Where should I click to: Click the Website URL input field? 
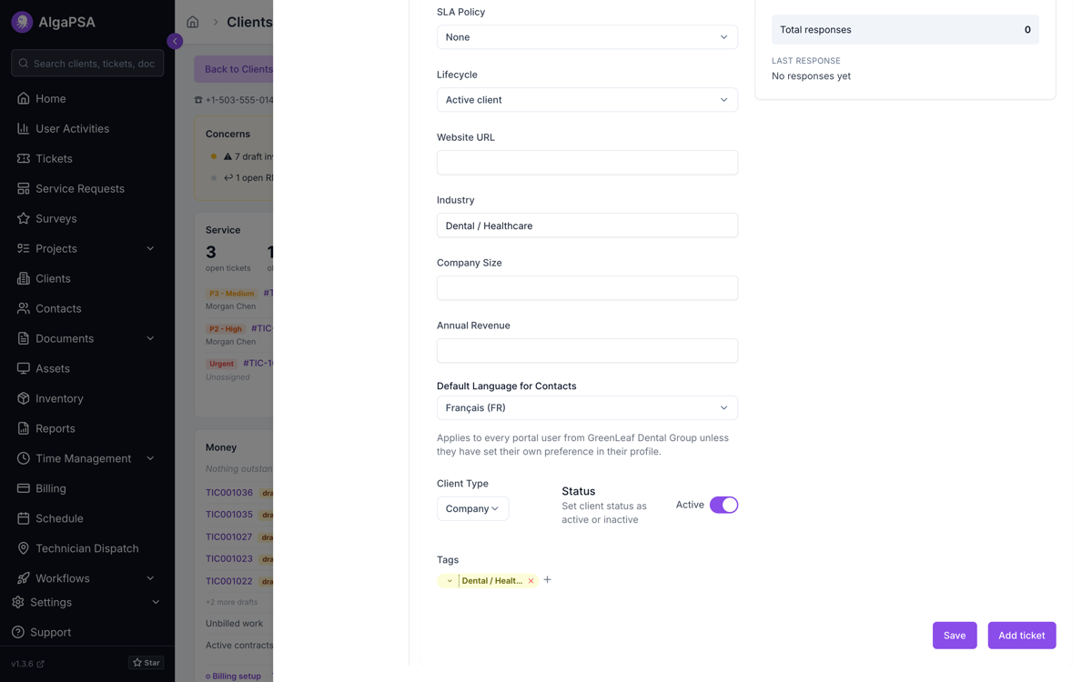click(587, 163)
